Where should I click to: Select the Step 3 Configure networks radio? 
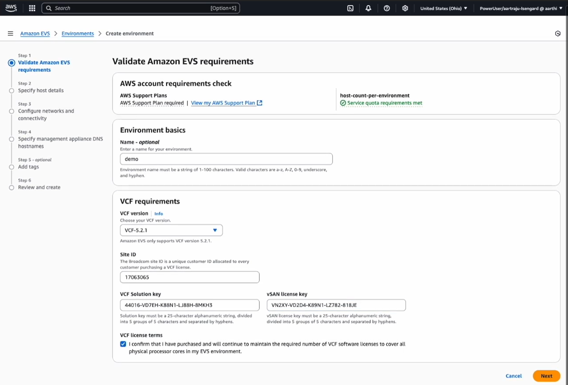click(11, 111)
